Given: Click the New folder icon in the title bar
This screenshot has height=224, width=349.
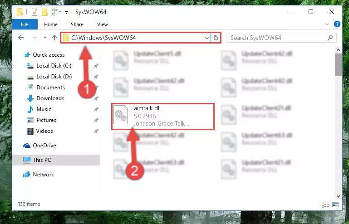Looking at the screenshot, I should click(44, 12).
